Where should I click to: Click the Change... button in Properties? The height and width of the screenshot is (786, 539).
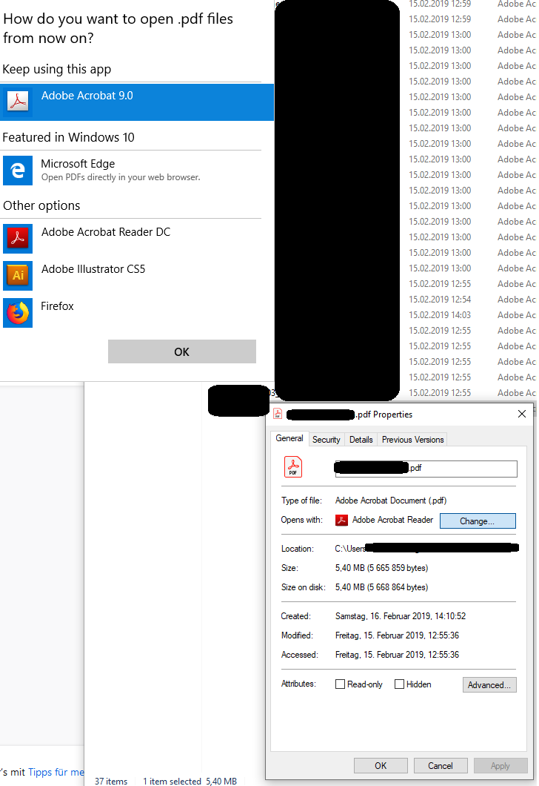click(x=478, y=521)
